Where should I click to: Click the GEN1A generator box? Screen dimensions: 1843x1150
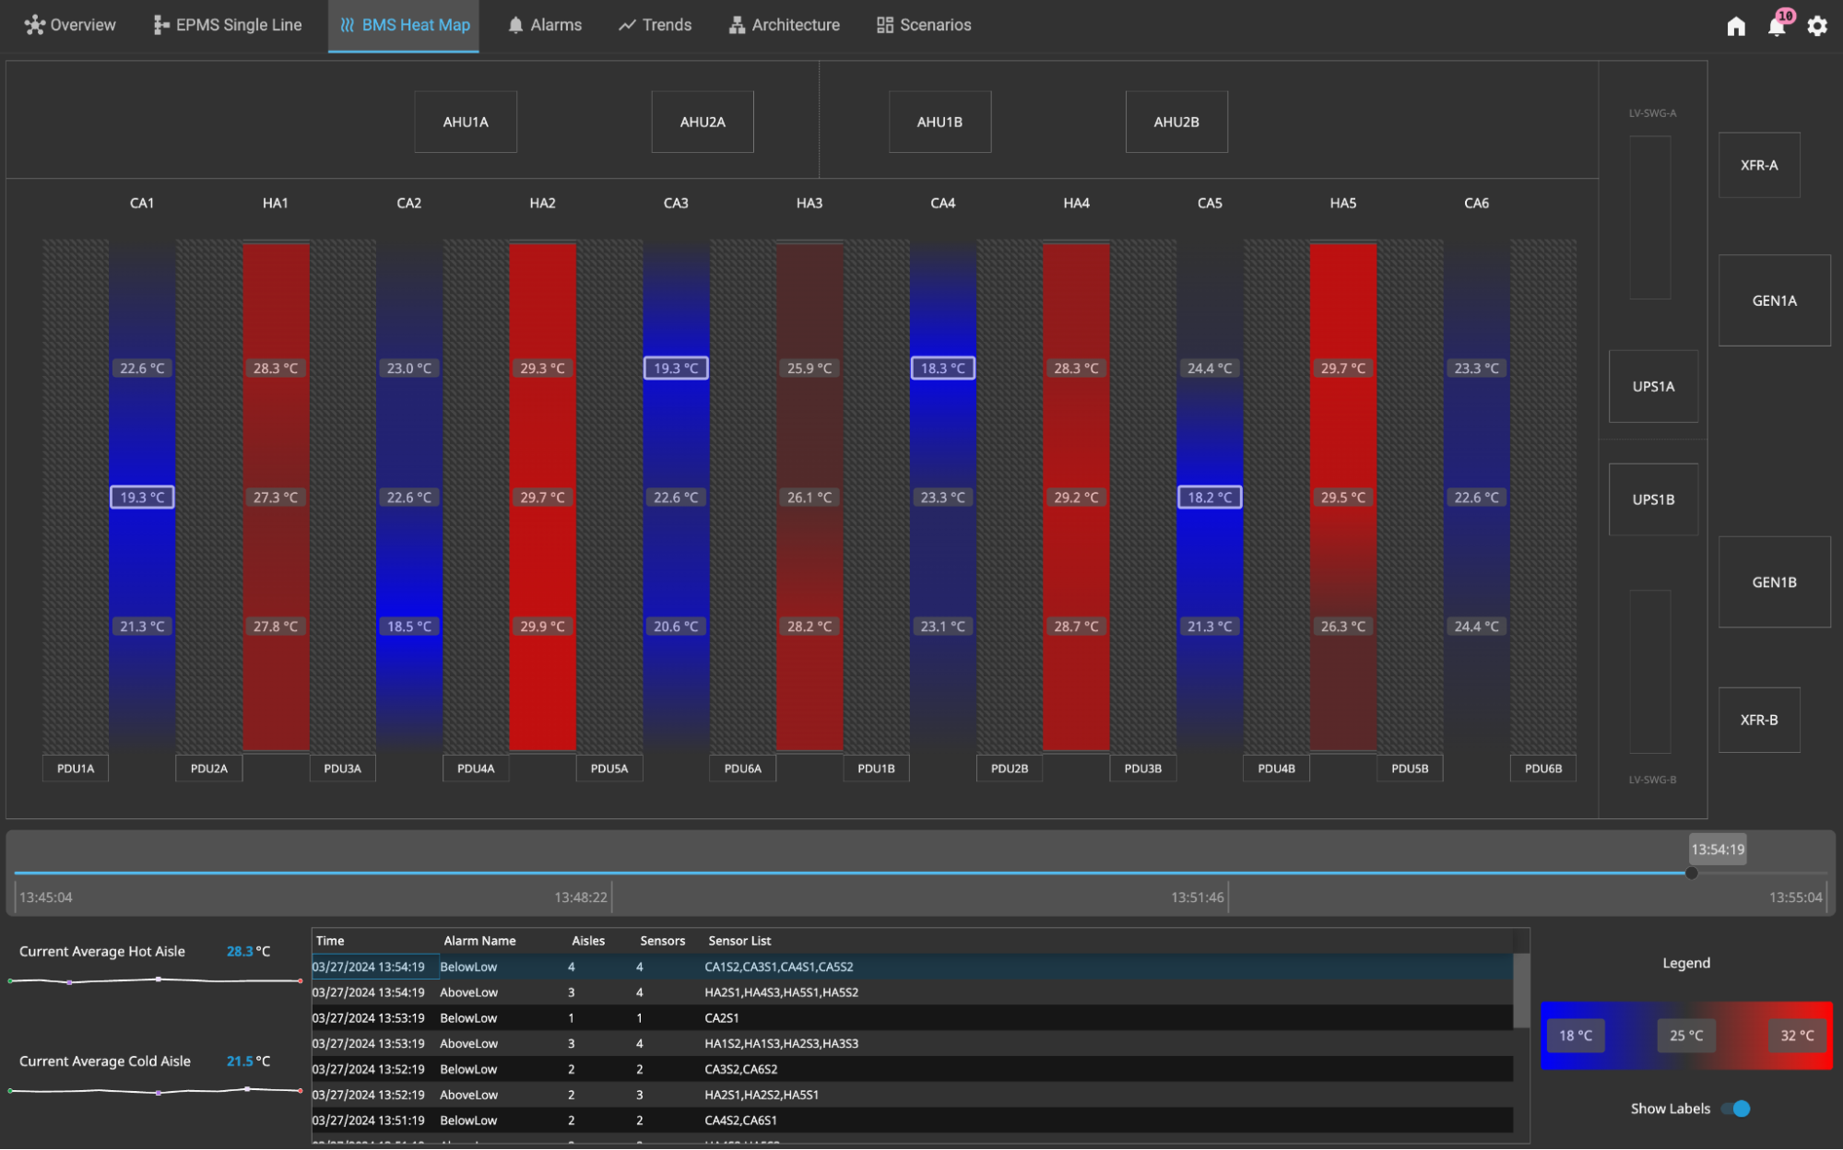click(1774, 300)
